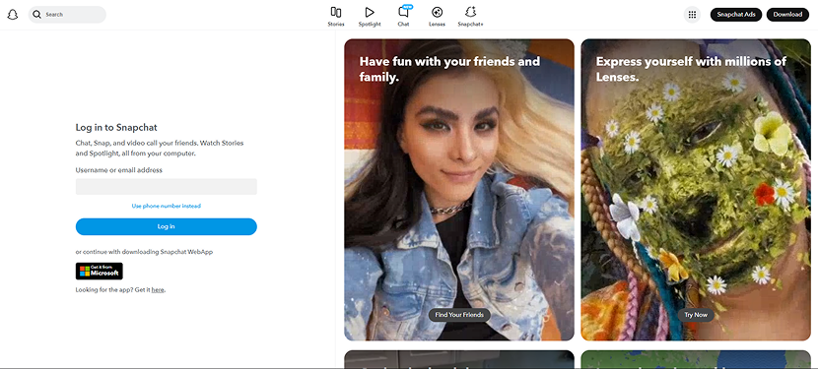Click the 'Log in to Snapchat' heading
This screenshot has width=818, height=369.
(x=116, y=127)
